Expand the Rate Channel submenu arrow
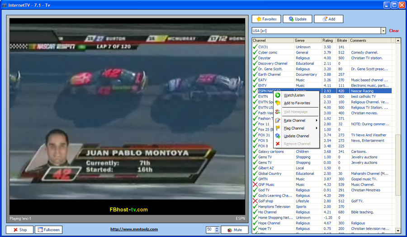 tap(317, 120)
